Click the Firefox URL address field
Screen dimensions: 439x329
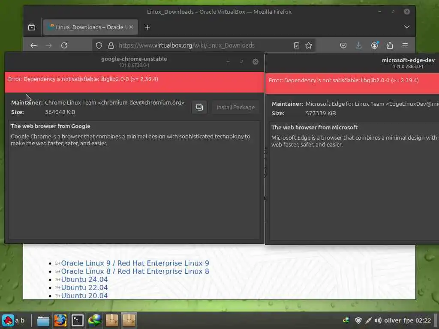[204, 45]
